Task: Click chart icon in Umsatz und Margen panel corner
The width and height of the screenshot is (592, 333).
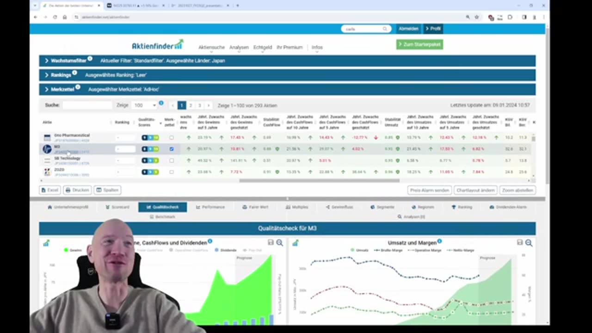Action: click(x=295, y=243)
